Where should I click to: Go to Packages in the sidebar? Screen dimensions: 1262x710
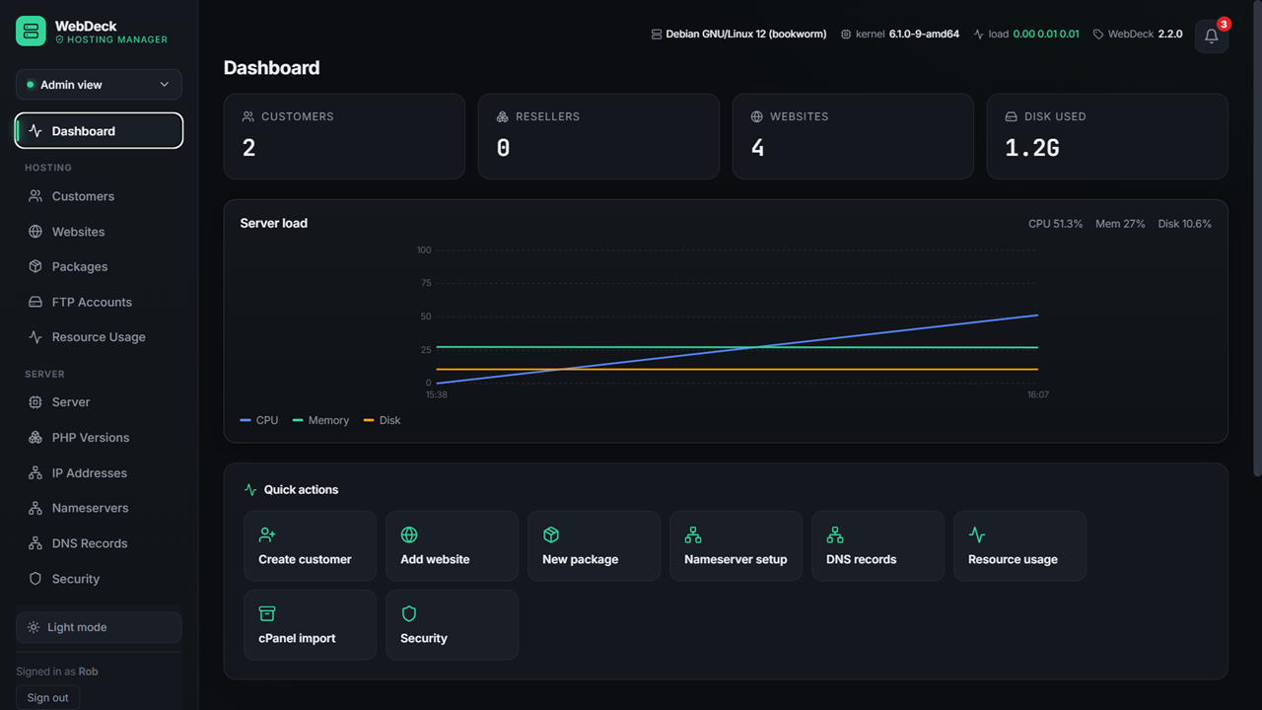coord(99,266)
